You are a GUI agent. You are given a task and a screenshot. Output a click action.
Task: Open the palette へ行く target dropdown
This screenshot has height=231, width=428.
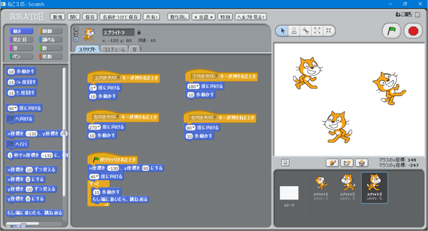[11, 144]
